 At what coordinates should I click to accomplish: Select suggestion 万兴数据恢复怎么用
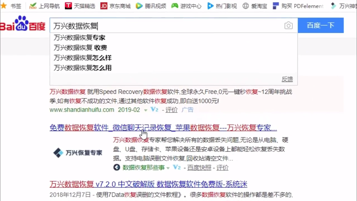(x=173, y=68)
